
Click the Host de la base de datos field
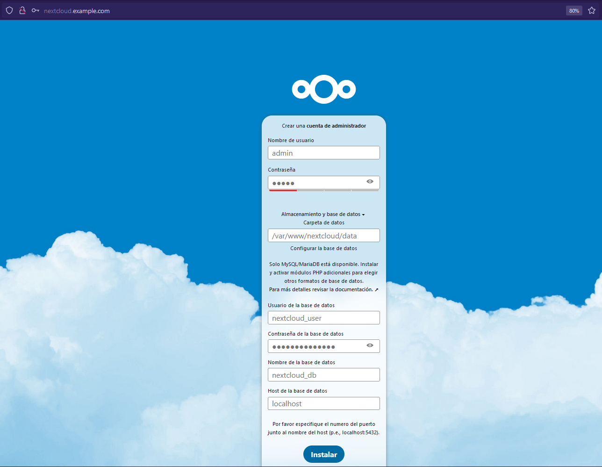pos(324,403)
